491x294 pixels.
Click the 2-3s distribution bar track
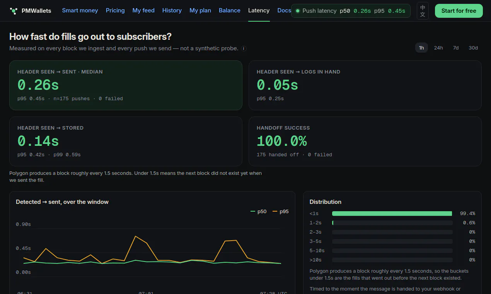[x=392, y=232]
